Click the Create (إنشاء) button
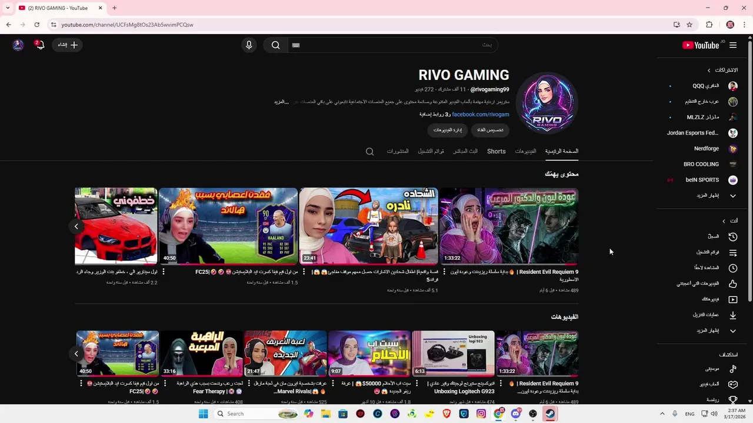 tap(67, 45)
